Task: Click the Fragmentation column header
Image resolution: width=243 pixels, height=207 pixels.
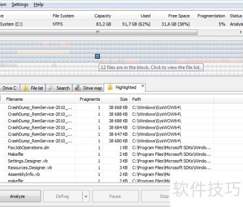Action: coord(211,16)
